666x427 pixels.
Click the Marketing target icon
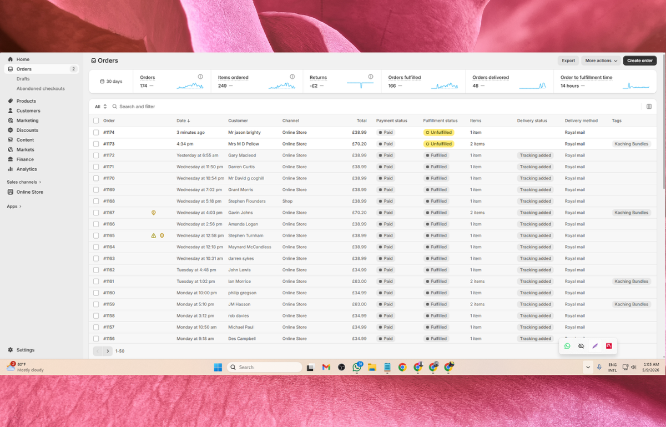point(11,120)
